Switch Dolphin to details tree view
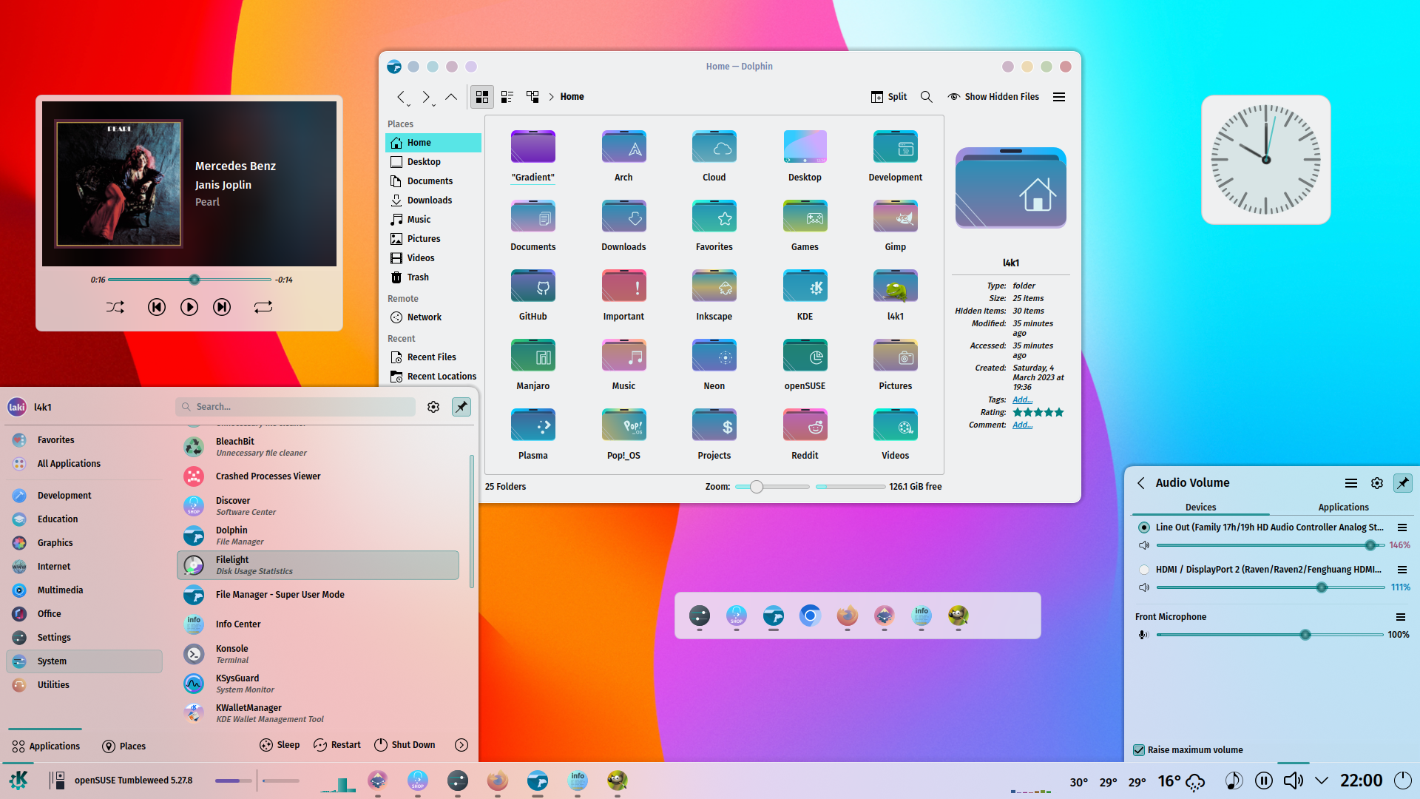The height and width of the screenshot is (799, 1420). point(532,97)
